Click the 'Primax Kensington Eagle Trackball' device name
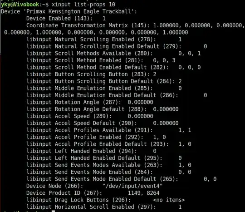 78,11
